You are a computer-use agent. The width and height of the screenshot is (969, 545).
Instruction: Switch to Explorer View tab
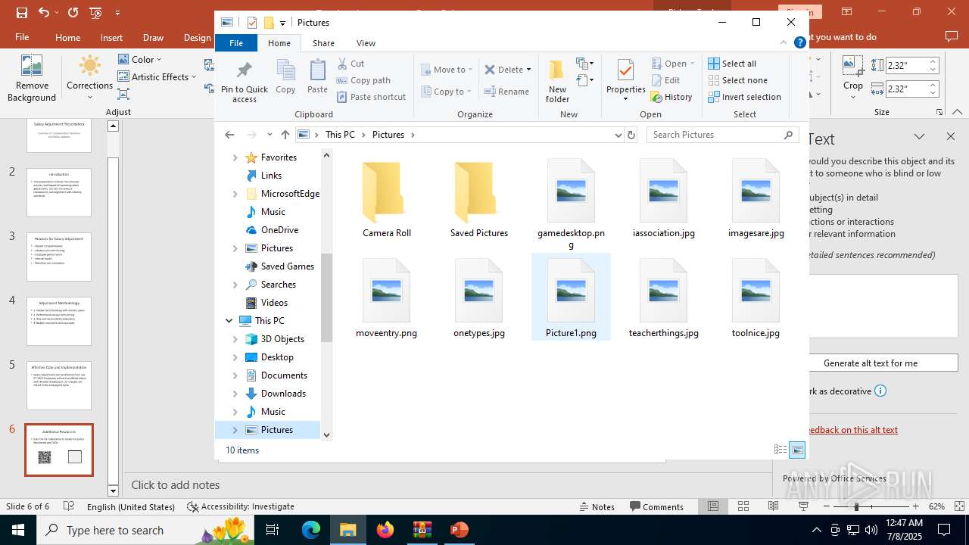click(366, 43)
